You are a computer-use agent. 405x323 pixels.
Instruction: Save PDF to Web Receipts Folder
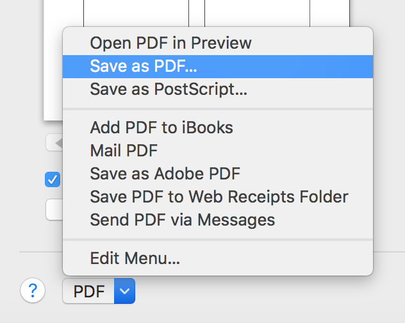[219, 197]
